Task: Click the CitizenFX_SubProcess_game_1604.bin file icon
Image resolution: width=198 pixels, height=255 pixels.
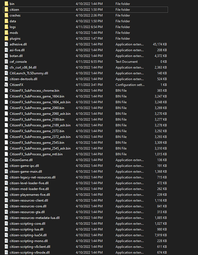Action: click(x=6, y=96)
